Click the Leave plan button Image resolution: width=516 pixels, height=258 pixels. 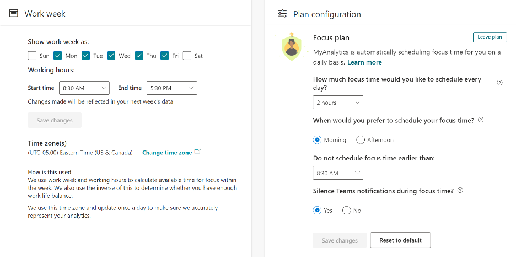tap(490, 37)
